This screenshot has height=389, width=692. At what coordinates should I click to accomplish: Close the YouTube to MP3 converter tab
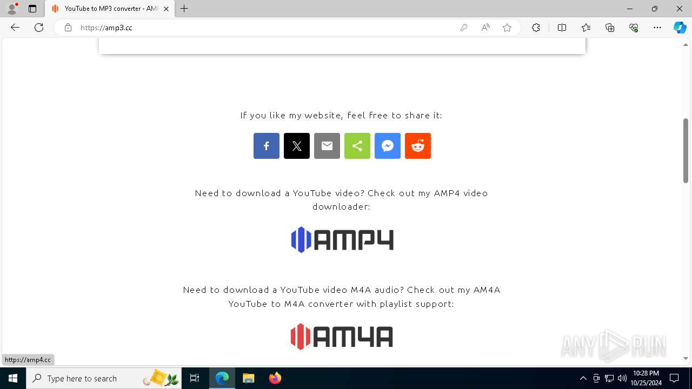tap(166, 9)
